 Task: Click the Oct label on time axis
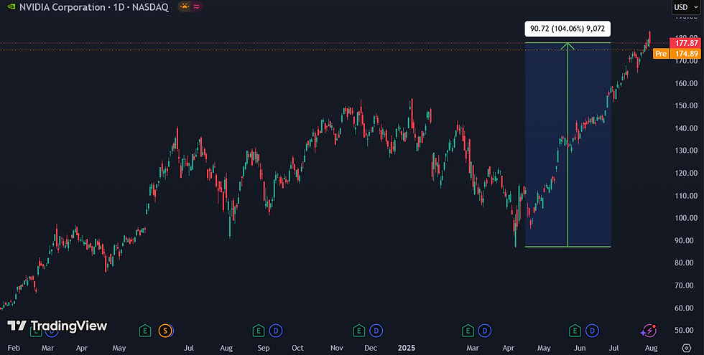[297, 348]
